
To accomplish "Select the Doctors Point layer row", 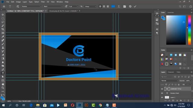I will tap(176, 93).
